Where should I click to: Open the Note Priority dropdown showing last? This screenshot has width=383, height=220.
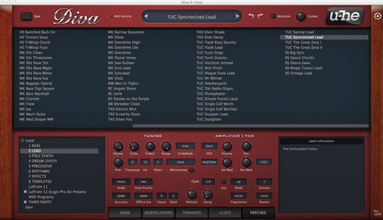(x=144, y=182)
